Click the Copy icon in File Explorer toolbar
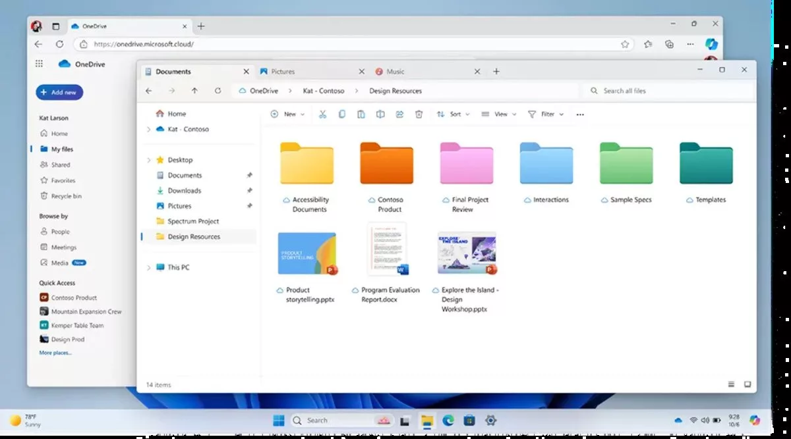 341,114
